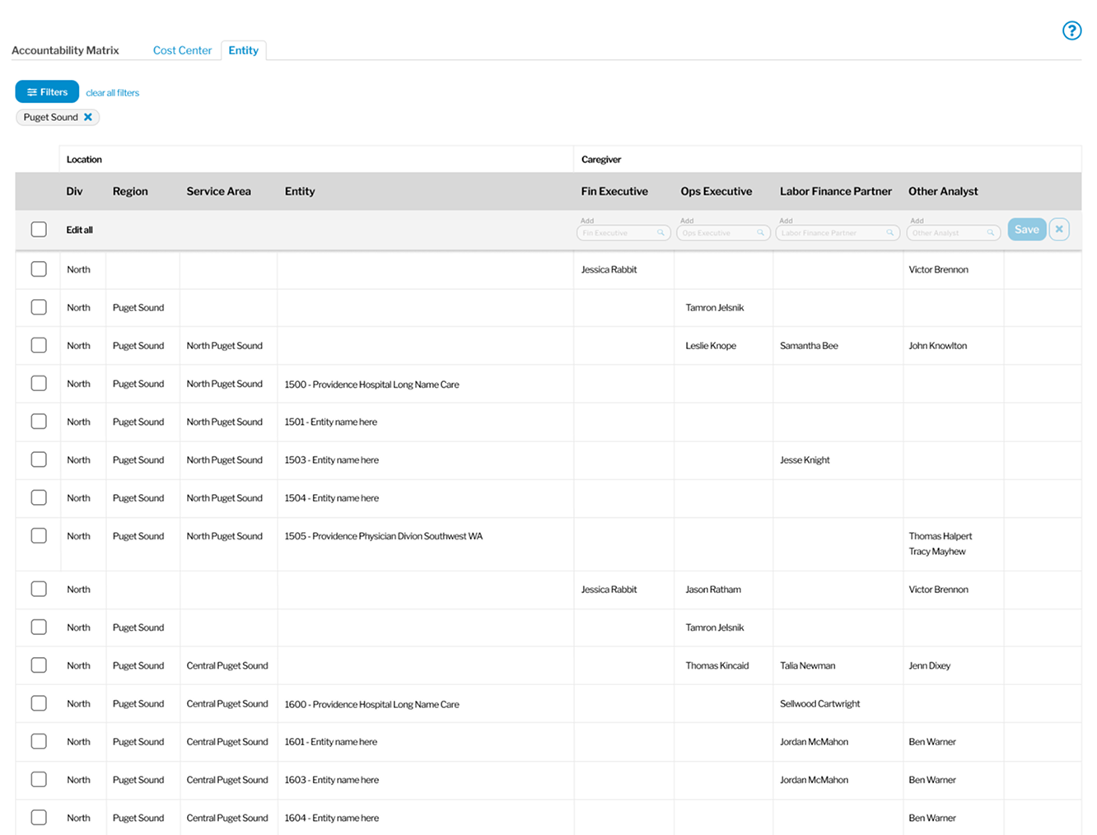The height and width of the screenshot is (835, 1097).
Task: Tick checkbox for 1601 entity row
Action: 39,742
